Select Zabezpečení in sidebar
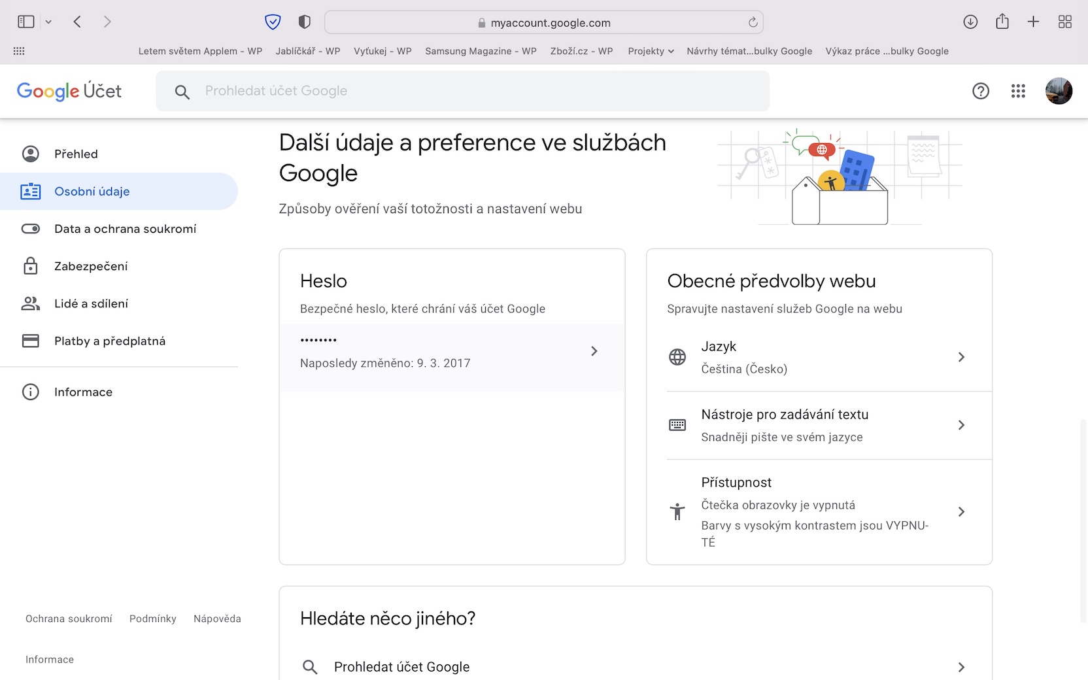 (x=91, y=266)
